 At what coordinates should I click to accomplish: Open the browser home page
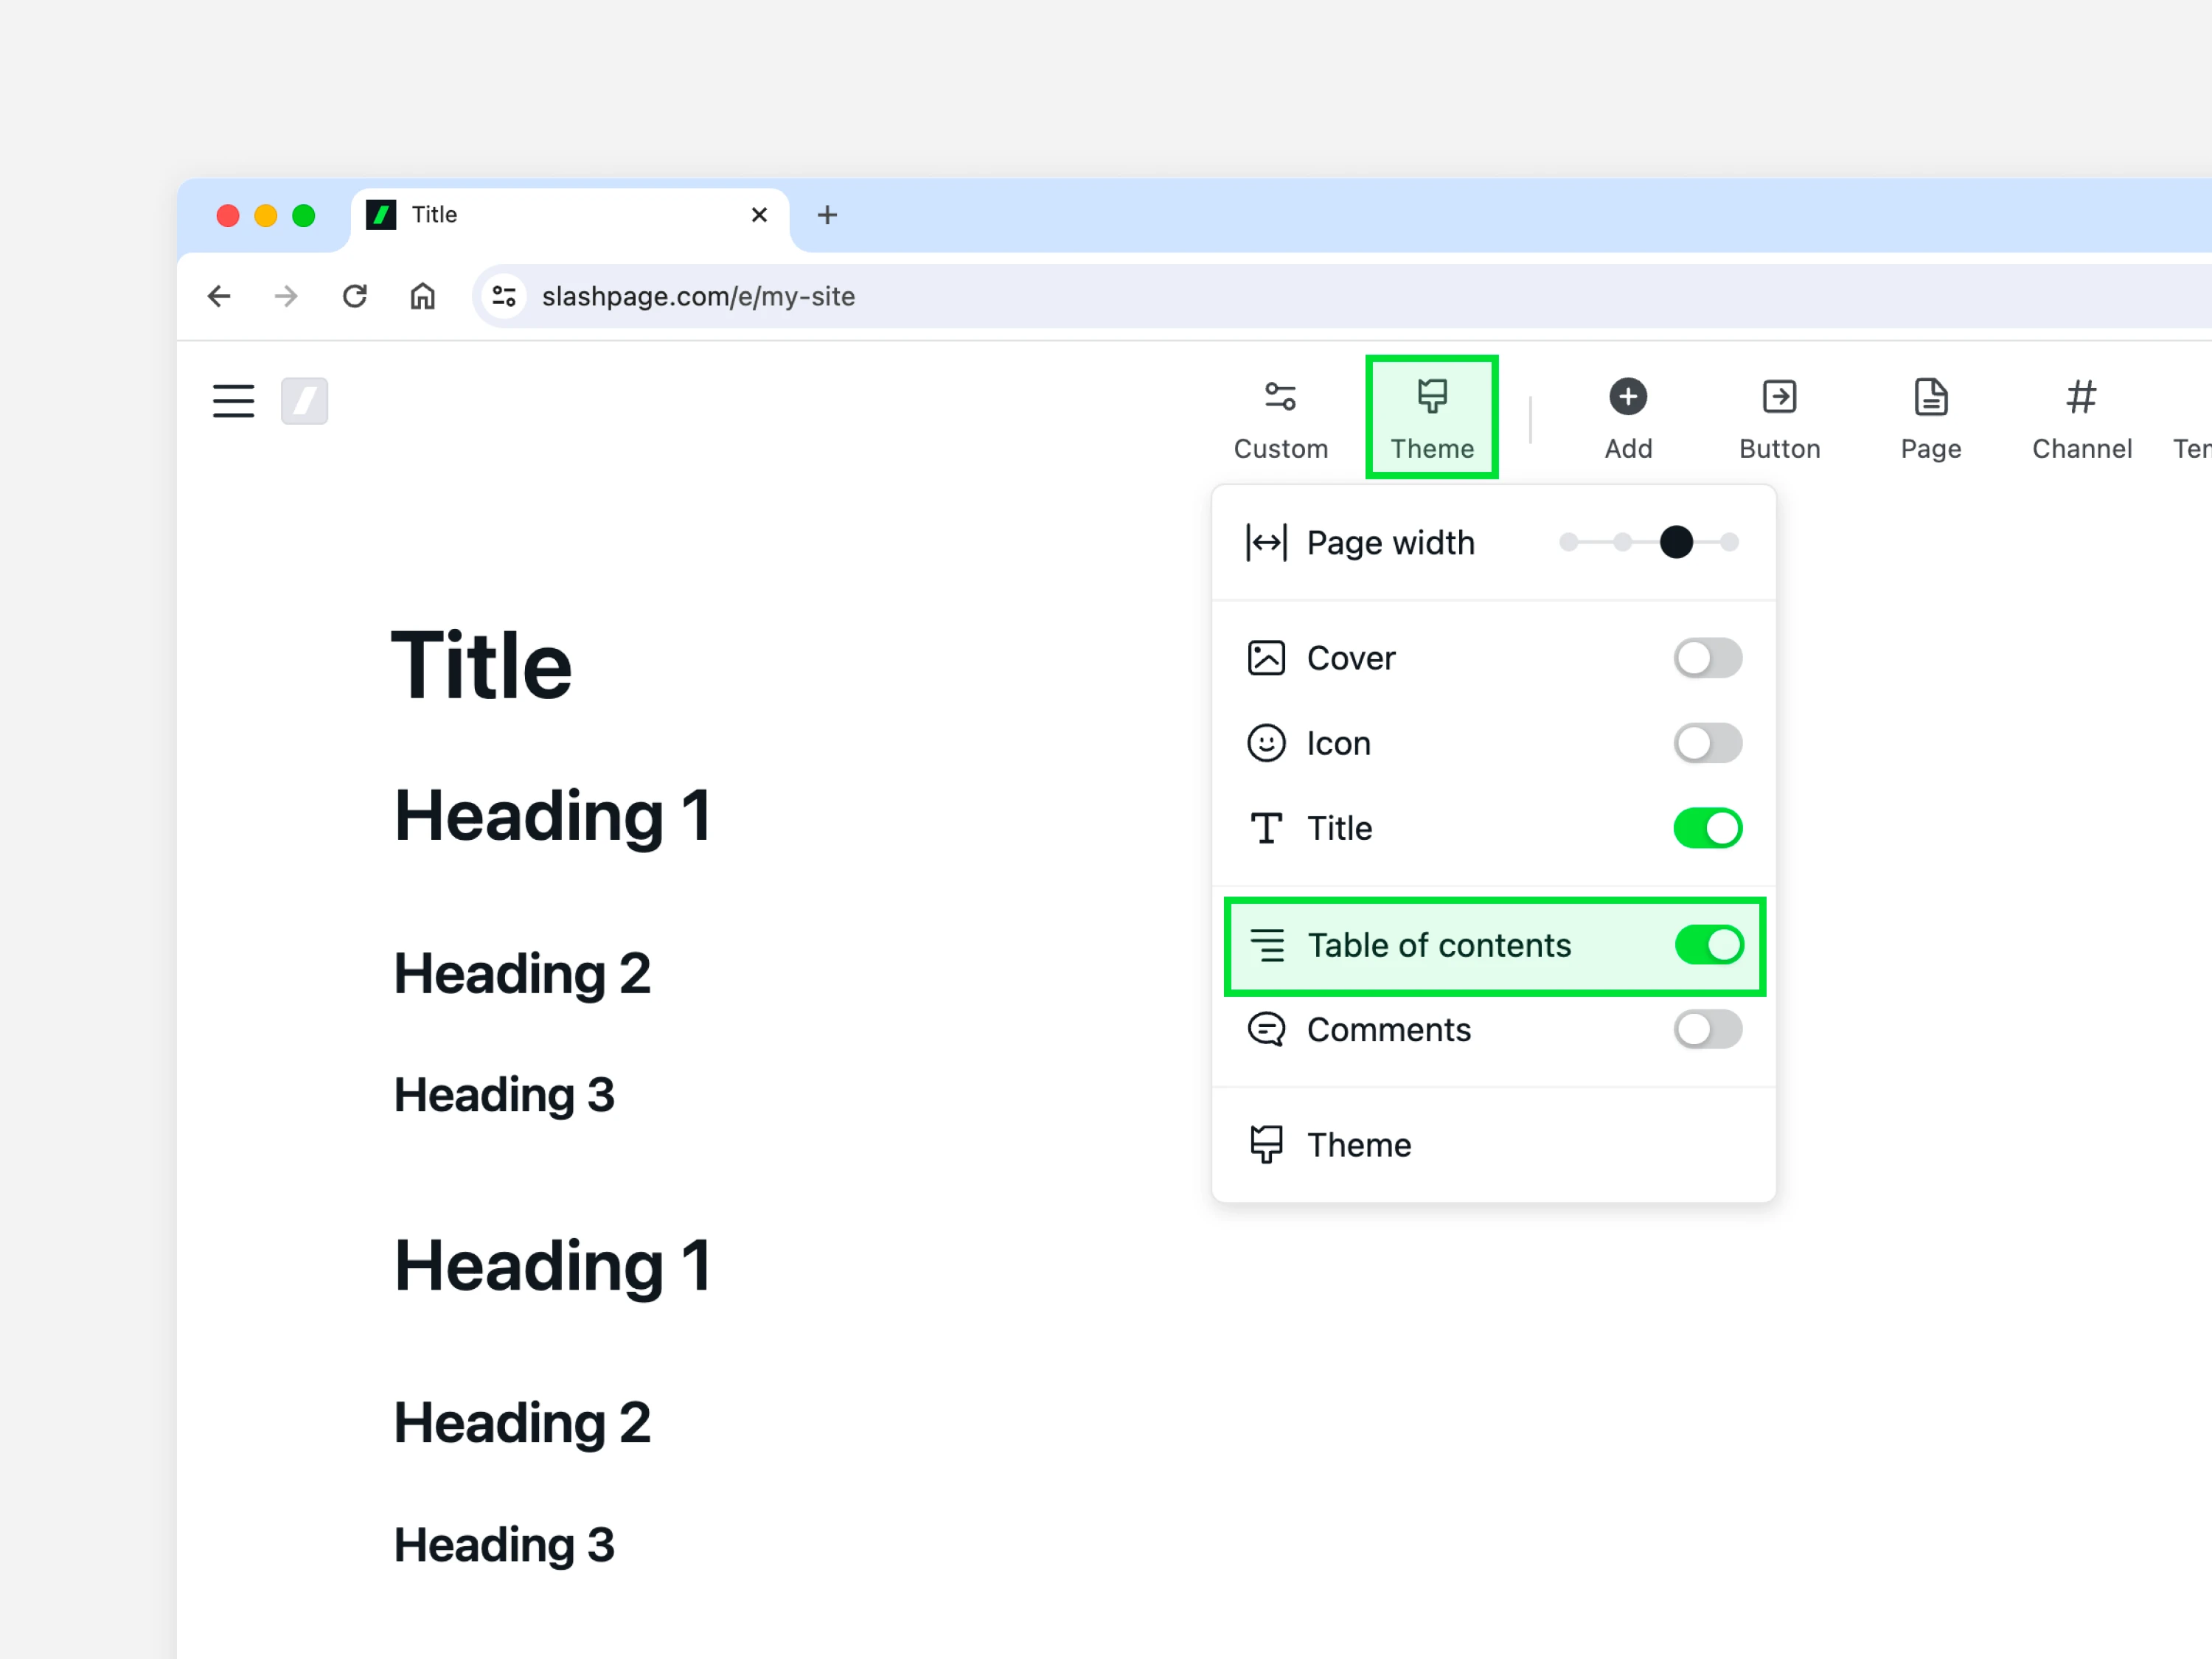tap(422, 296)
